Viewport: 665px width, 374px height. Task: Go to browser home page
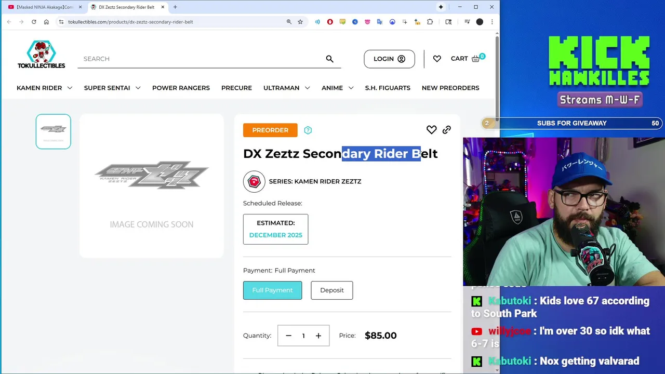coord(46,22)
